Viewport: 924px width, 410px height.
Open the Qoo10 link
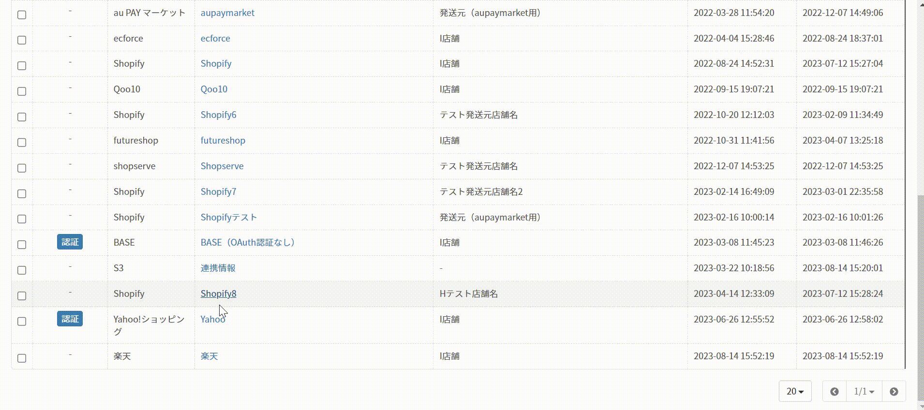pyautogui.click(x=214, y=89)
